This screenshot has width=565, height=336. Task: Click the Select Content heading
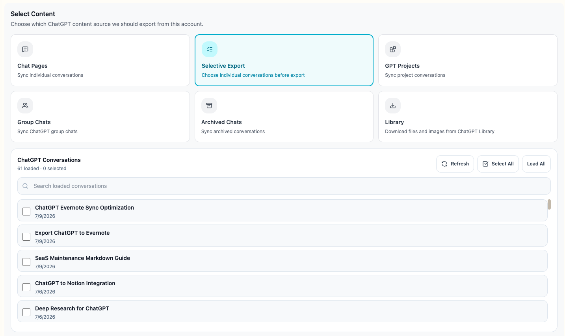pos(33,14)
